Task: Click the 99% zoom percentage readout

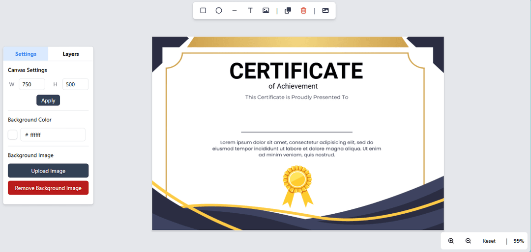Action: 519,241
